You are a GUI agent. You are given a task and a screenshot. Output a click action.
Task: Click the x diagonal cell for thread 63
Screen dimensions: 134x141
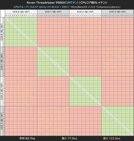tap(133, 135)
